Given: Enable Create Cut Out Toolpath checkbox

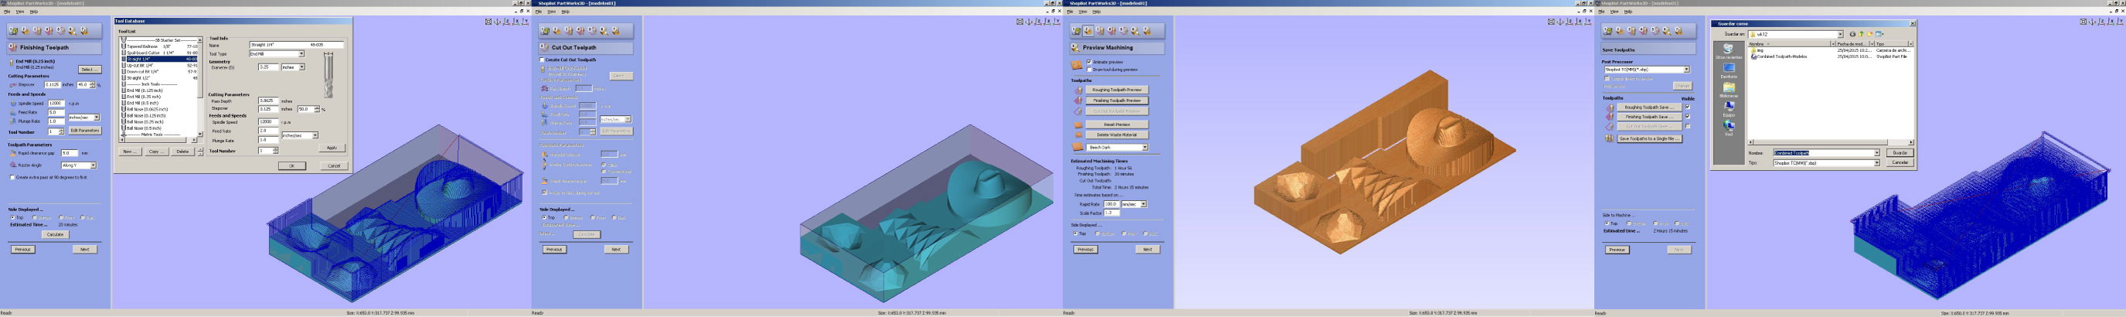Looking at the screenshot, I should coord(542,60).
